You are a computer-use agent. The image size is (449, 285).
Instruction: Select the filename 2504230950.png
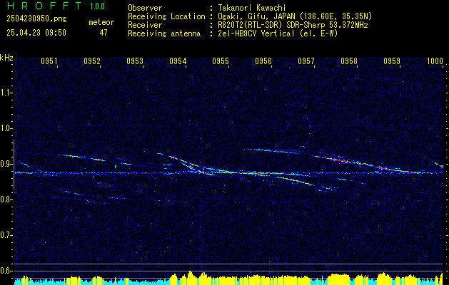point(36,19)
